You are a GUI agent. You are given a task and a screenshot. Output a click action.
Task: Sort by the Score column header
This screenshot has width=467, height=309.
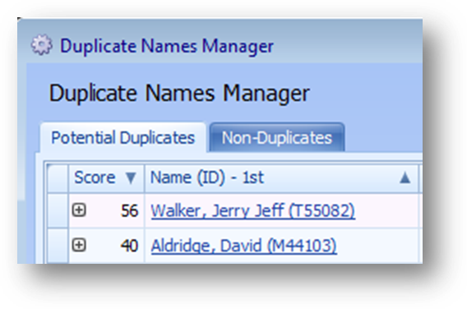95,178
